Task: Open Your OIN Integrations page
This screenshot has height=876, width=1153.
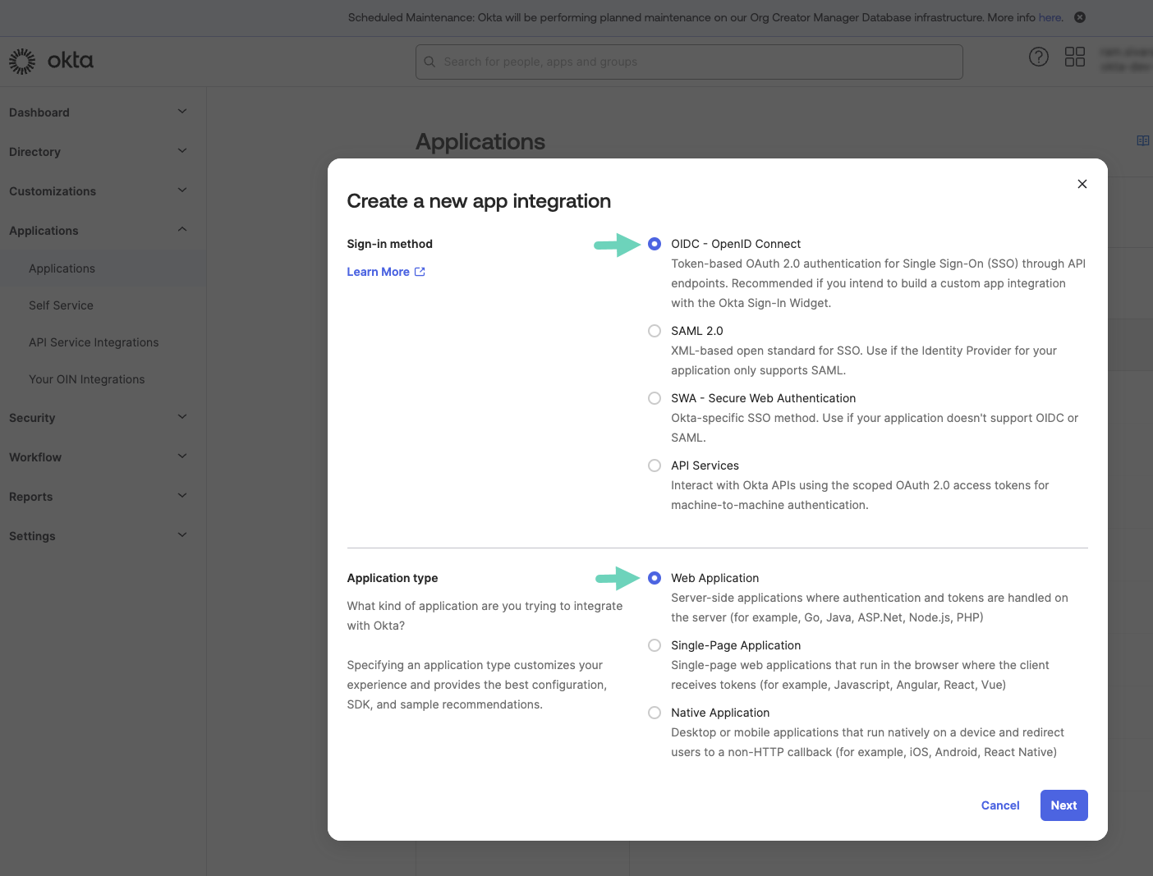Action: [x=87, y=378]
